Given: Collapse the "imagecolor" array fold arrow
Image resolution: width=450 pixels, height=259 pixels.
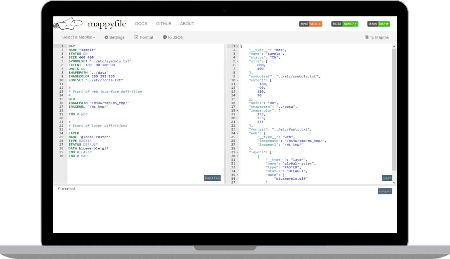Looking at the screenshot, I should click(x=237, y=111).
